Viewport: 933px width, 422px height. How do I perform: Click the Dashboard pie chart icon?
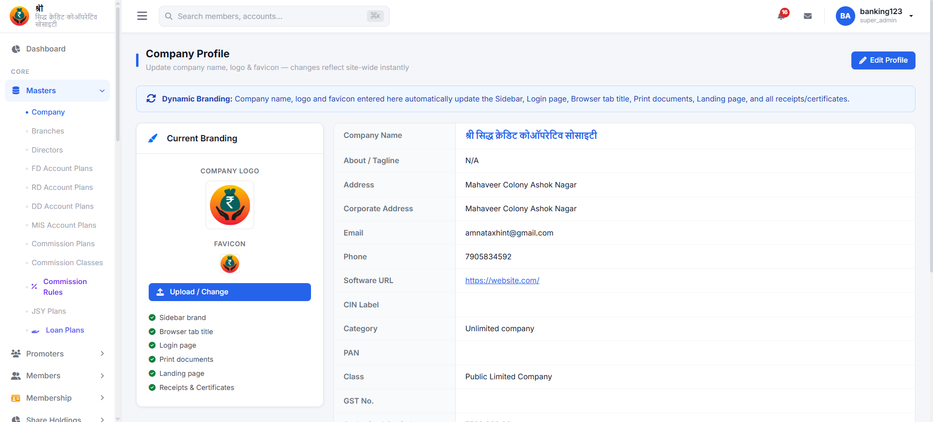16,49
